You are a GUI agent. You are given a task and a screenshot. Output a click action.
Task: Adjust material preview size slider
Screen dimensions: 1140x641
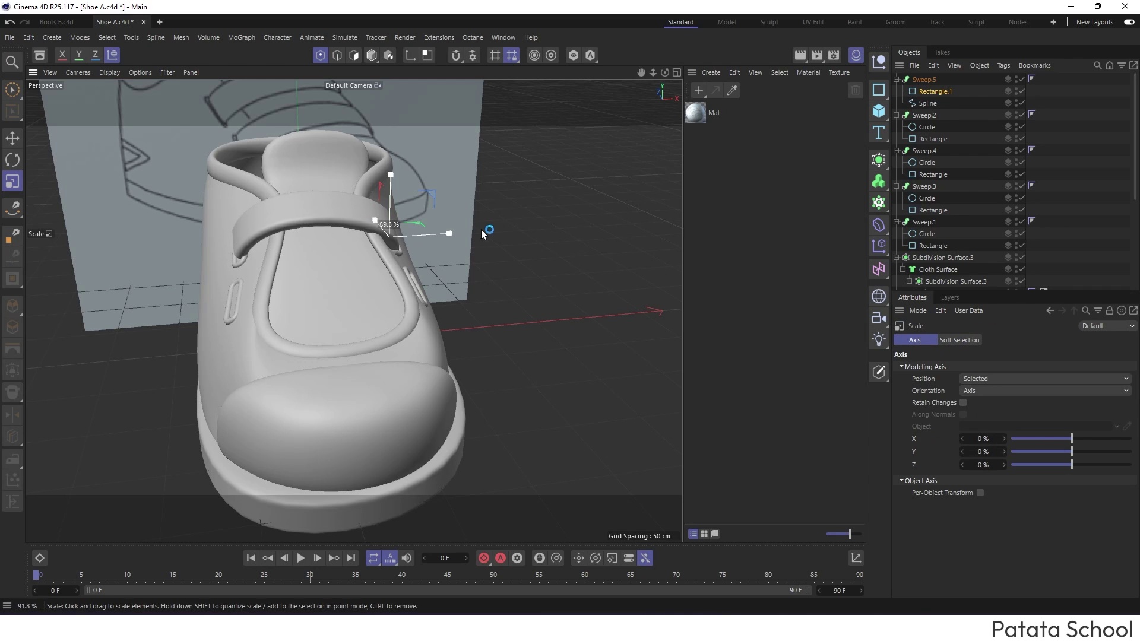pos(843,534)
